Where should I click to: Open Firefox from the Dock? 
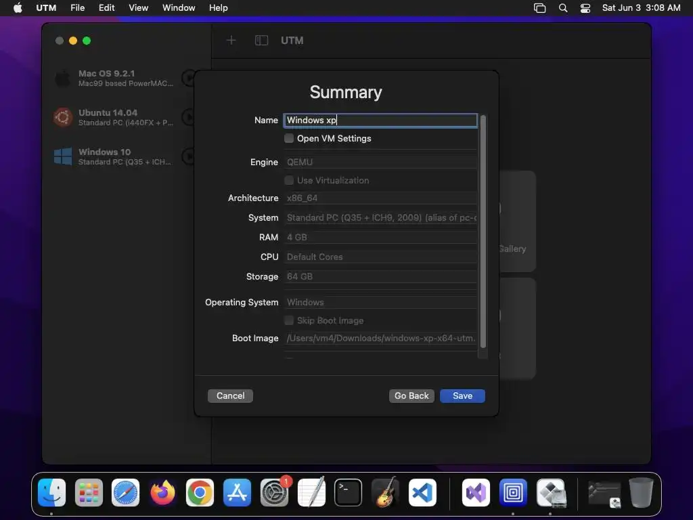tap(162, 492)
